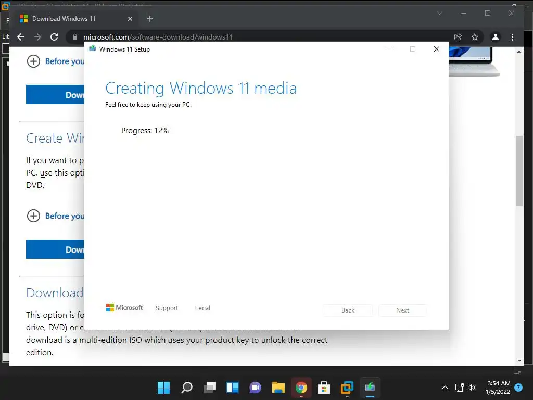
Task: Reload the Download Windows 11 page
Action: 54,37
